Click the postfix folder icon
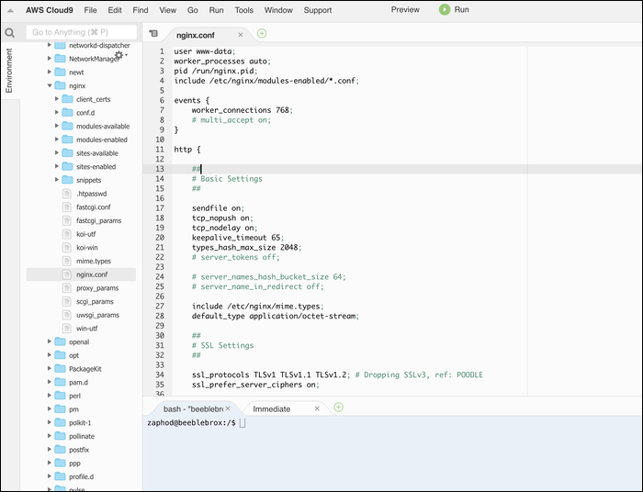This screenshot has height=492, width=643. pyautogui.click(x=61, y=450)
